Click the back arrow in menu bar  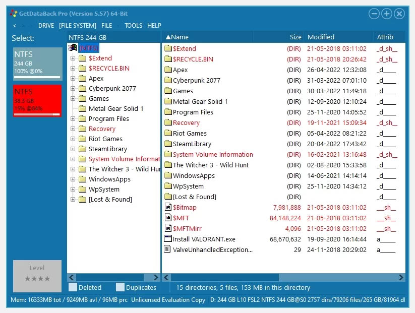(x=15, y=26)
